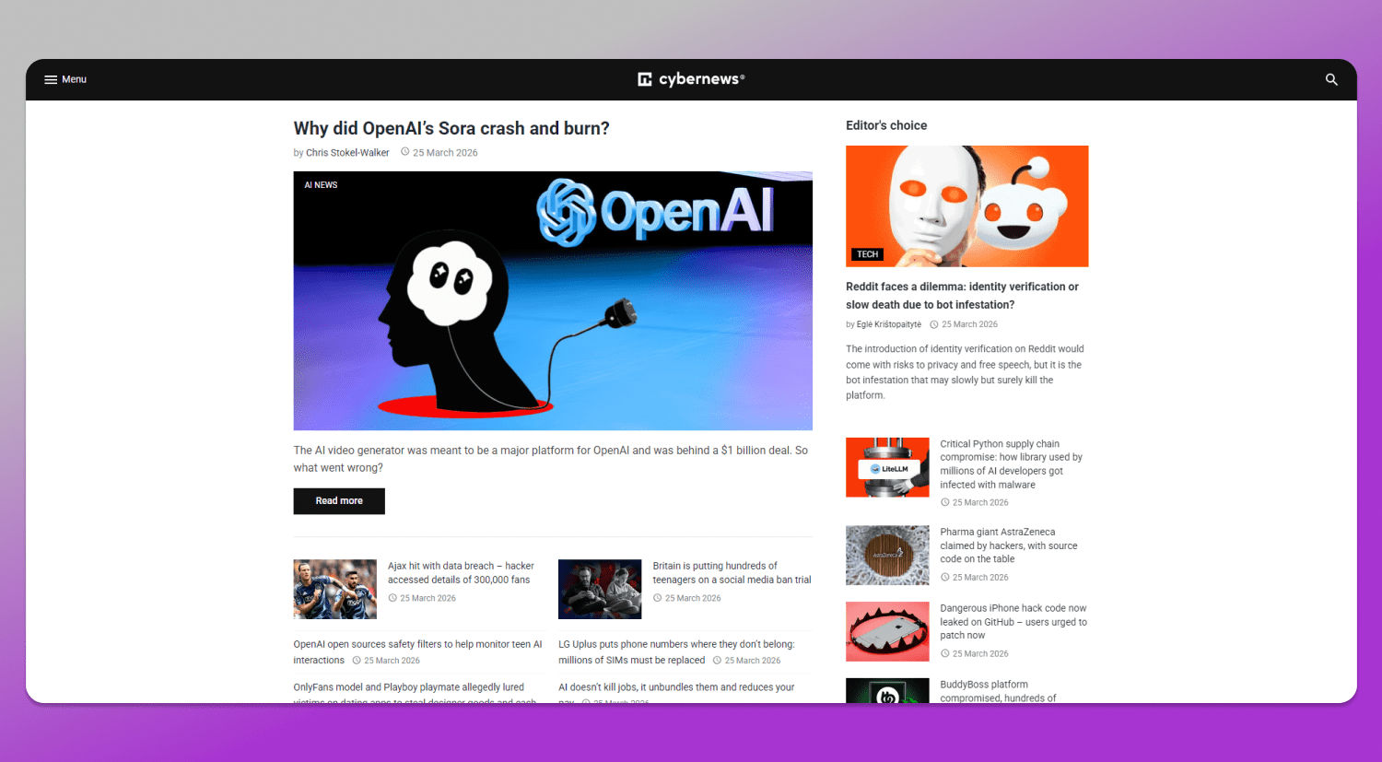Screen dimensions: 1382x762
Task: Click the LiteLLM thumbnail
Action: (x=887, y=467)
